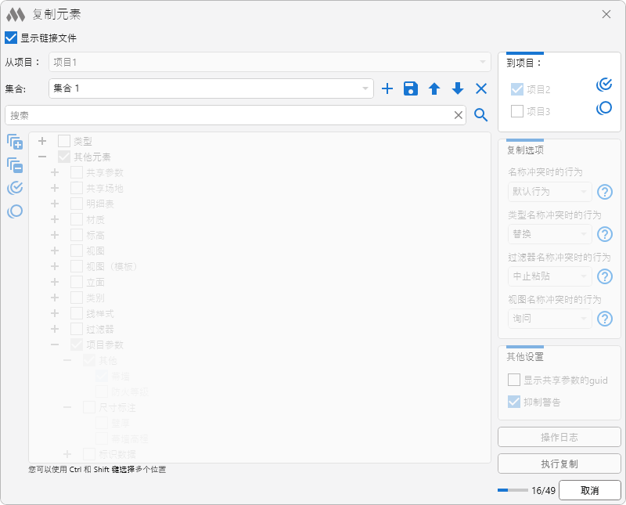The height and width of the screenshot is (505, 626).
Task: Click the down arrow icon beside the collection
Action: point(458,89)
